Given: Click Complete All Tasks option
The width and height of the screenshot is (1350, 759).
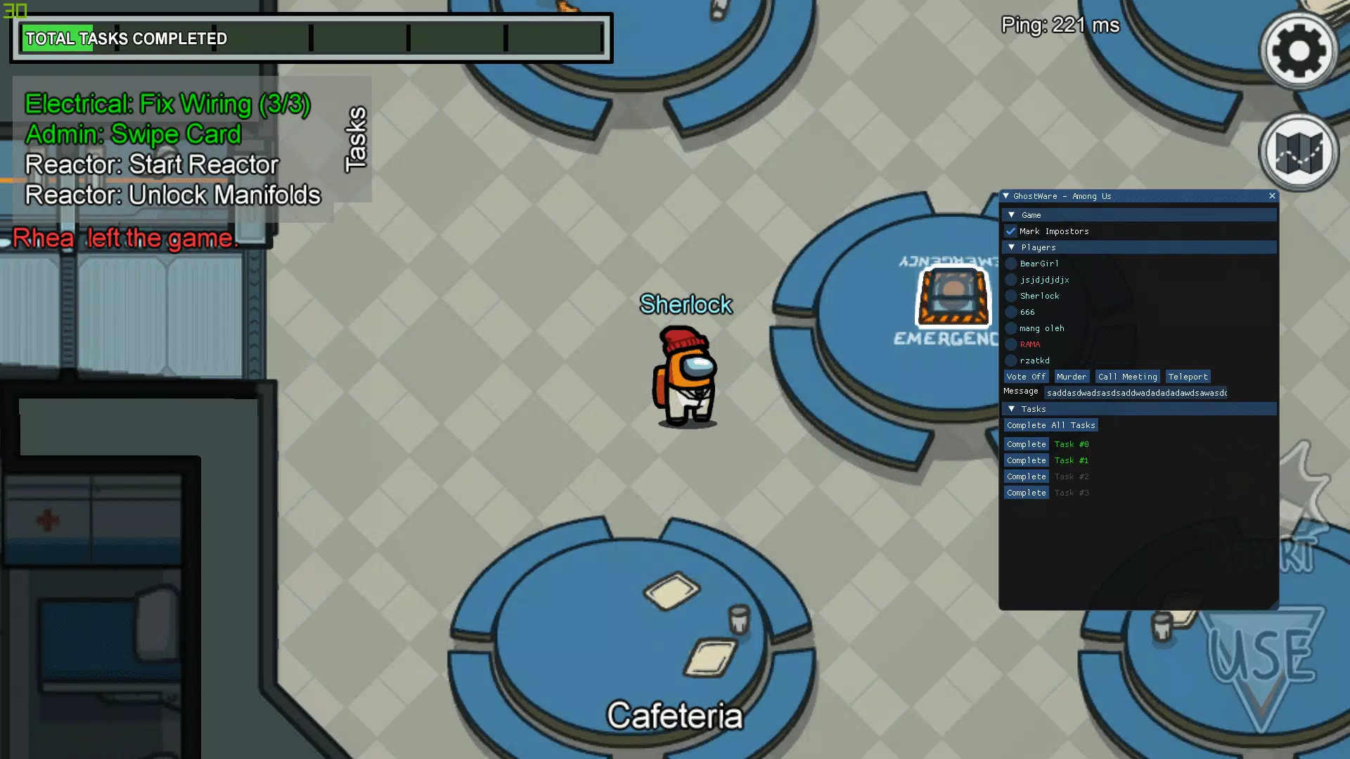Looking at the screenshot, I should click(x=1051, y=424).
